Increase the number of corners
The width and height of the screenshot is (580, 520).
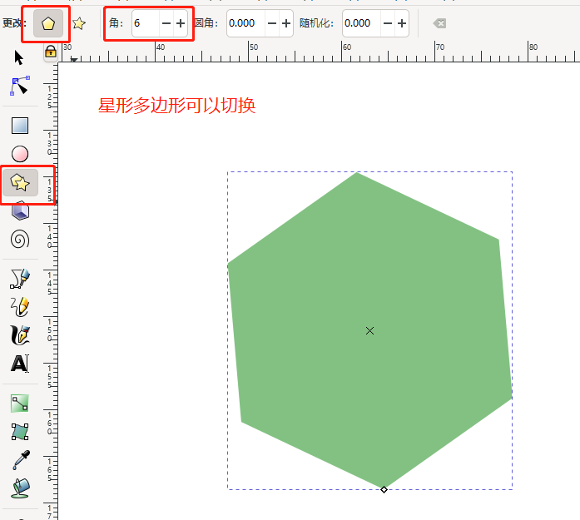click(x=181, y=23)
